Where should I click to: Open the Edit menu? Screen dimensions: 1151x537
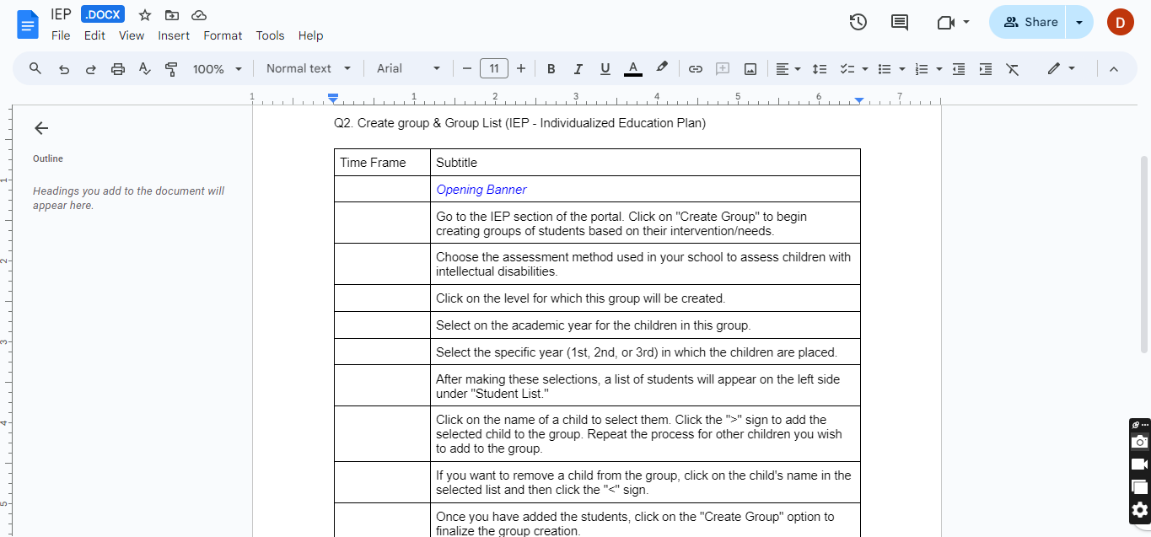[94, 35]
